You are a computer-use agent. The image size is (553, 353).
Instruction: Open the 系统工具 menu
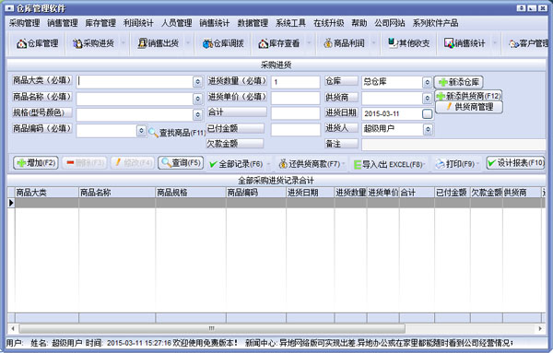(x=291, y=23)
